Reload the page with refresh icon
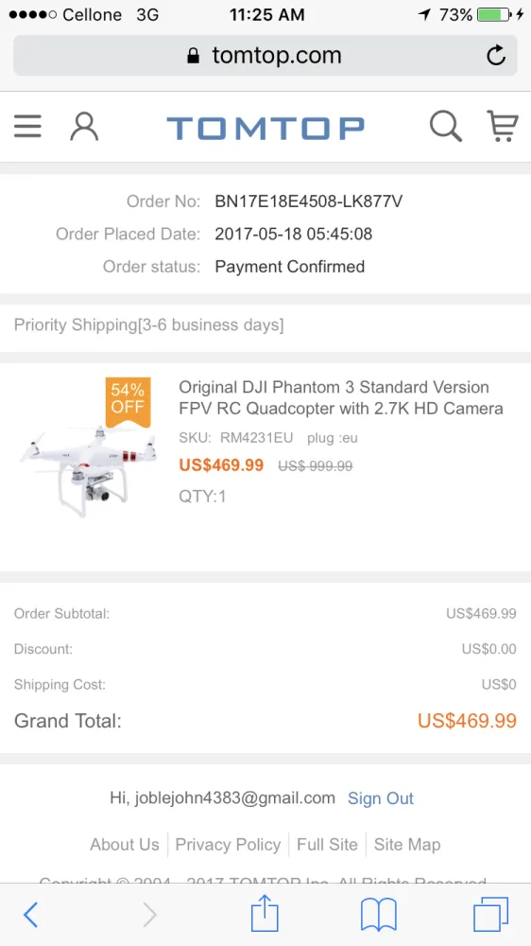 point(496,56)
